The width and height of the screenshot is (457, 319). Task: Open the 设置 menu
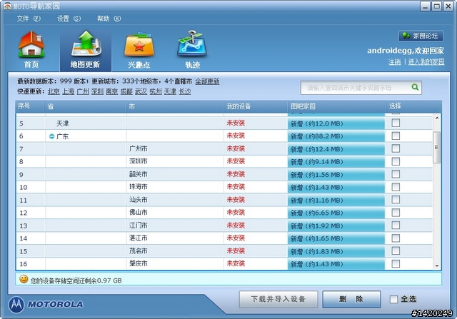pyautogui.click(x=69, y=19)
